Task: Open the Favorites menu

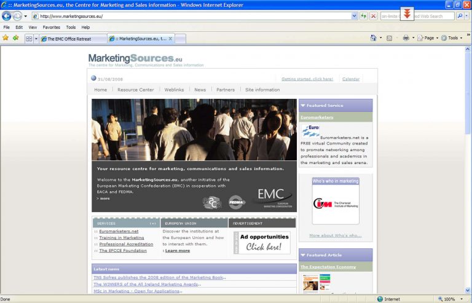Action: [51, 27]
